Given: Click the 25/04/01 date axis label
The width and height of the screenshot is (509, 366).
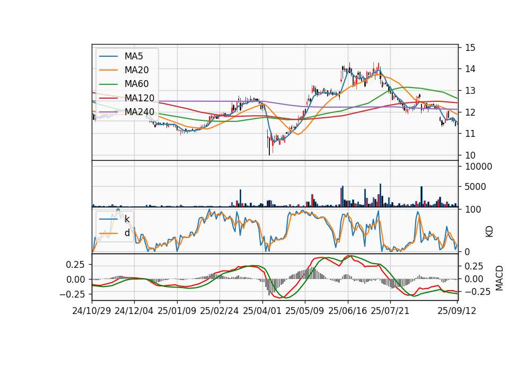Looking at the screenshot, I should (x=262, y=311).
